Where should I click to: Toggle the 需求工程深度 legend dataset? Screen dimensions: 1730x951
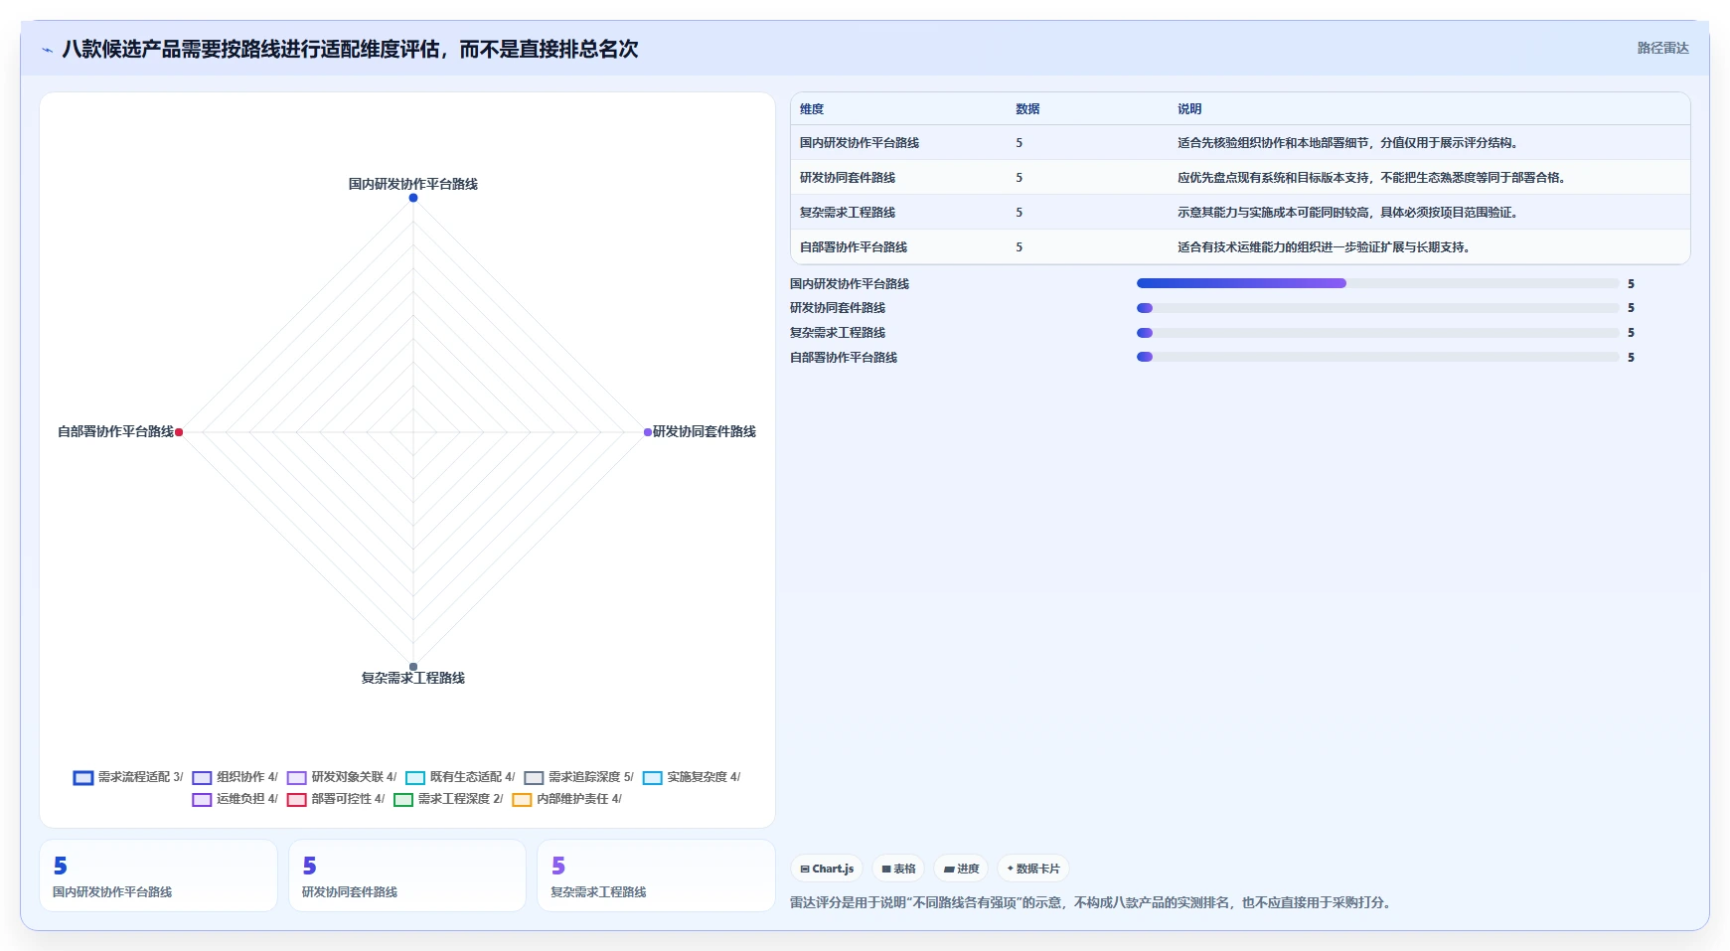point(448,799)
